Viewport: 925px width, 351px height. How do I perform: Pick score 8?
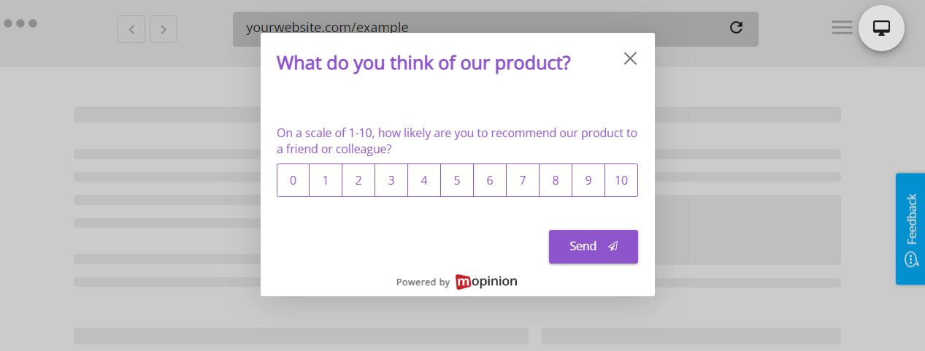556,180
